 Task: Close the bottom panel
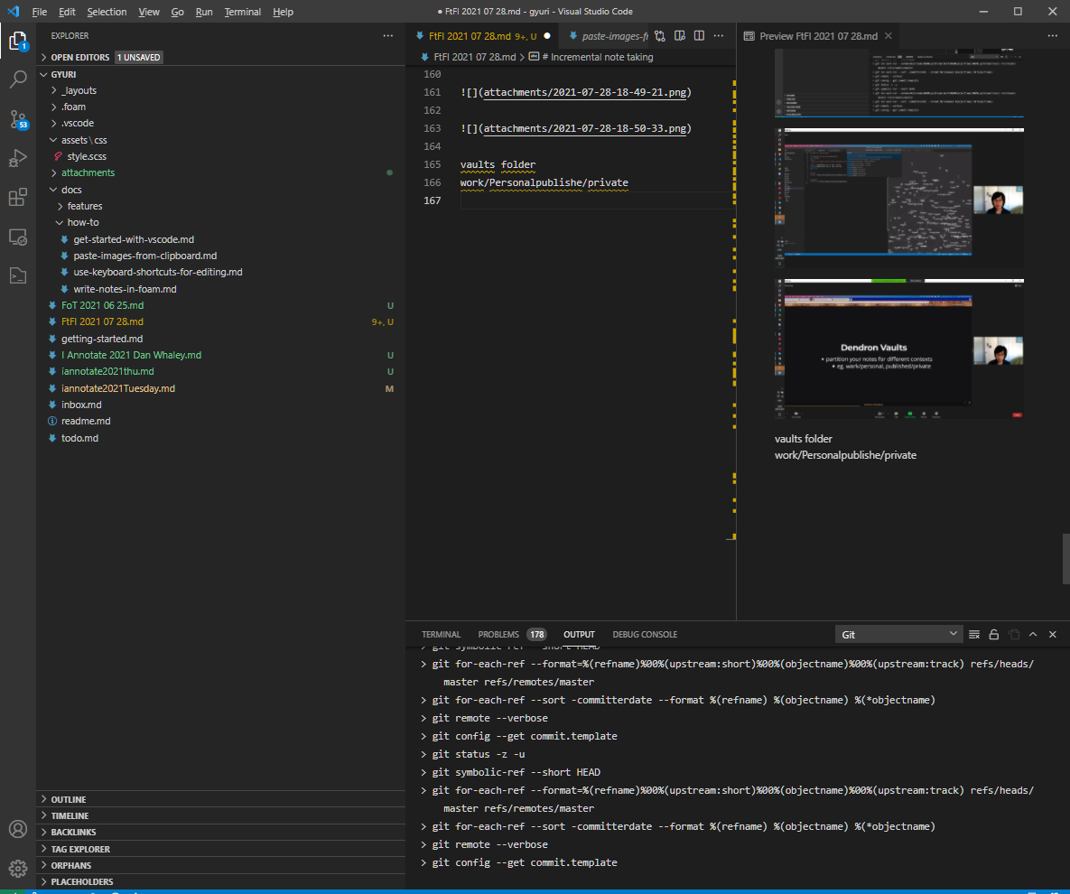[x=1052, y=635]
